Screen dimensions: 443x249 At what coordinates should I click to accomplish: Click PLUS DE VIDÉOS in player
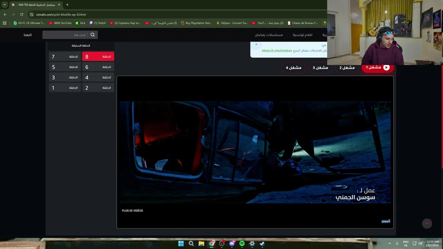tap(132, 211)
